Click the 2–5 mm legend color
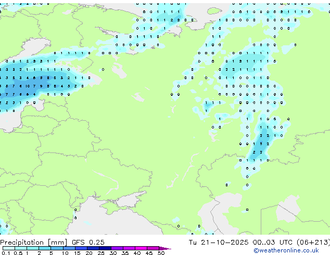This screenshot has width=330, height=255. coord(45,248)
